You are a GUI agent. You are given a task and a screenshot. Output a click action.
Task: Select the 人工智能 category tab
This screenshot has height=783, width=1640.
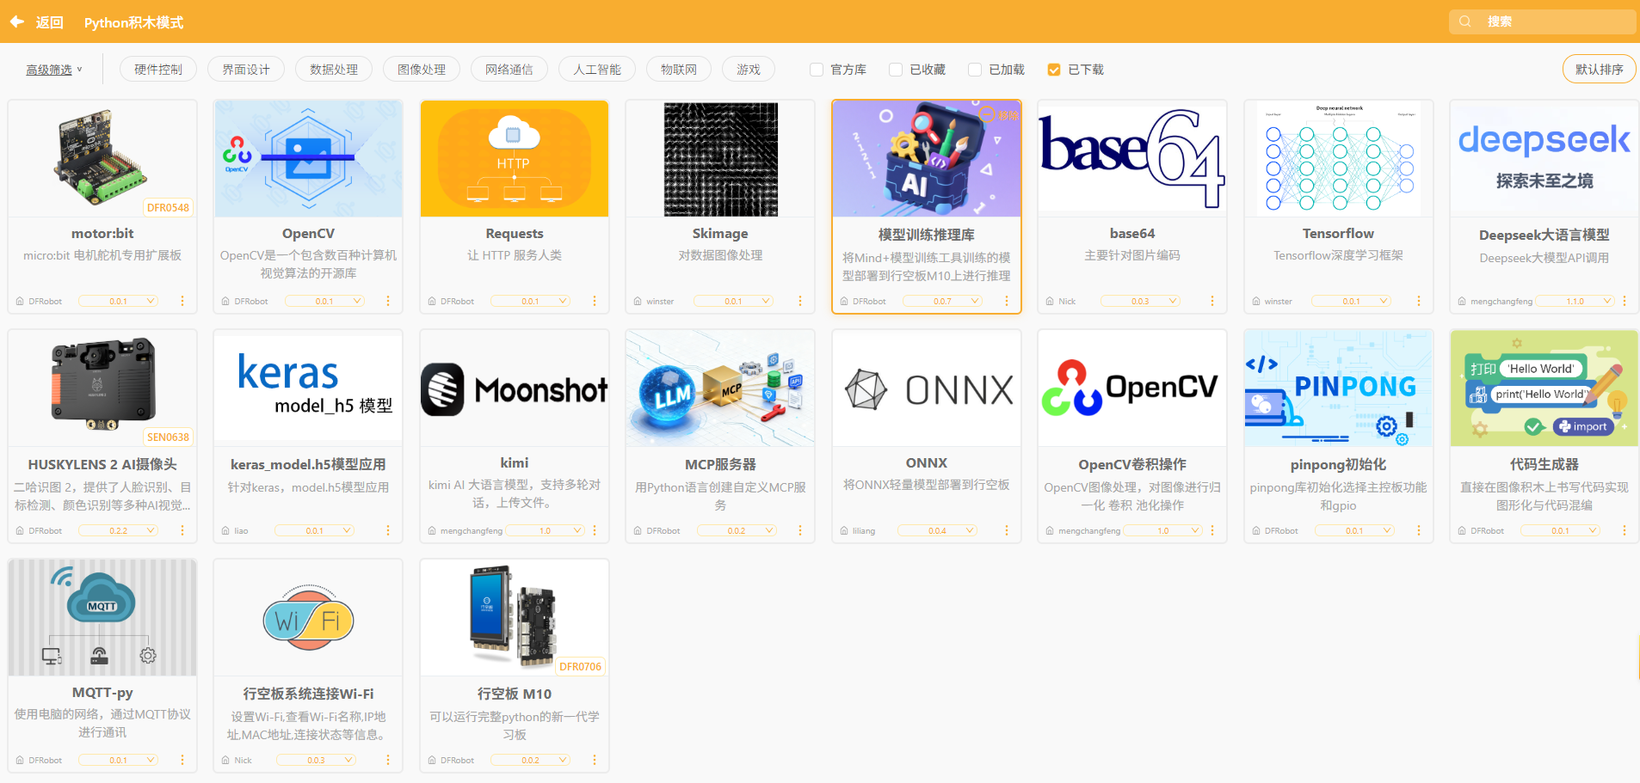pyautogui.click(x=596, y=70)
